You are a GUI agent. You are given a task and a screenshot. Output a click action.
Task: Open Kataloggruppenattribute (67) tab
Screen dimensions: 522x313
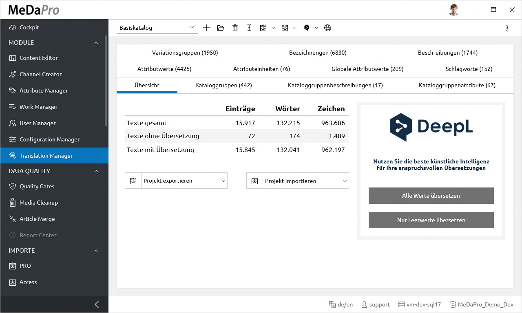point(457,85)
